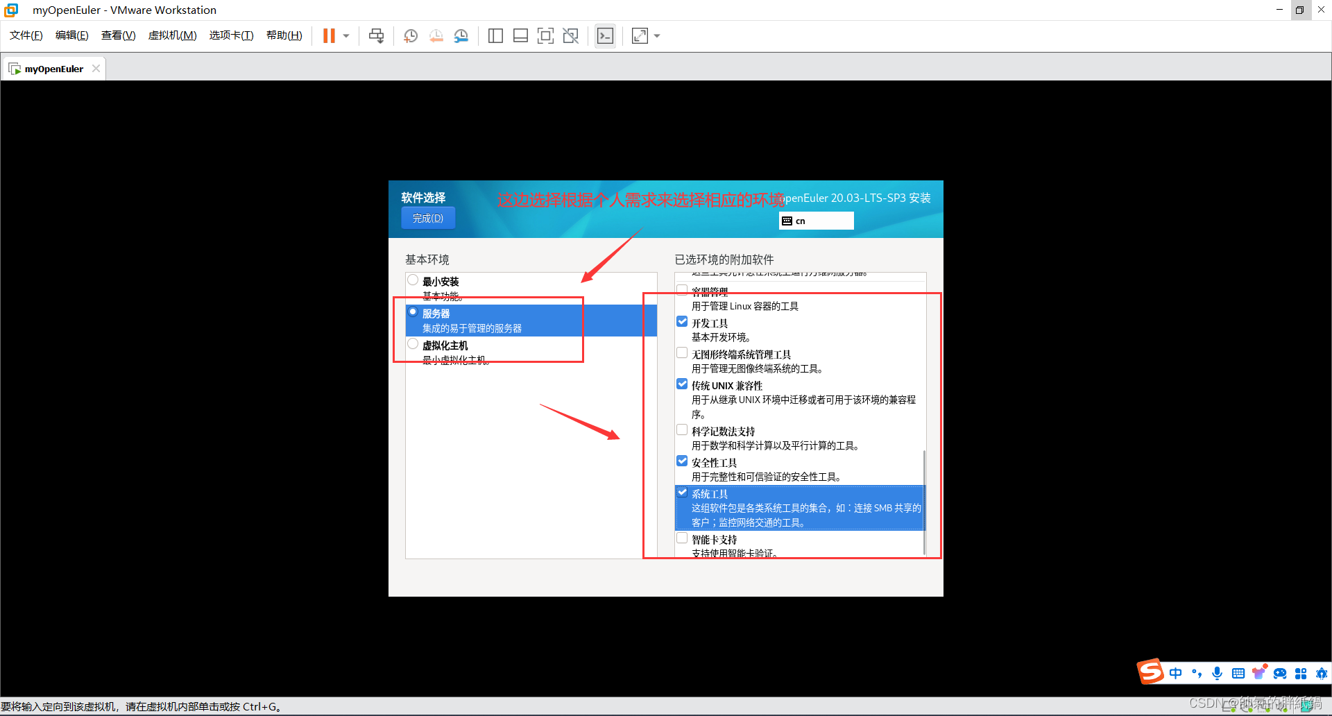Select the 虚拟化主机 radio button
The width and height of the screenshot is (1332, 716).
pos(413,343)
